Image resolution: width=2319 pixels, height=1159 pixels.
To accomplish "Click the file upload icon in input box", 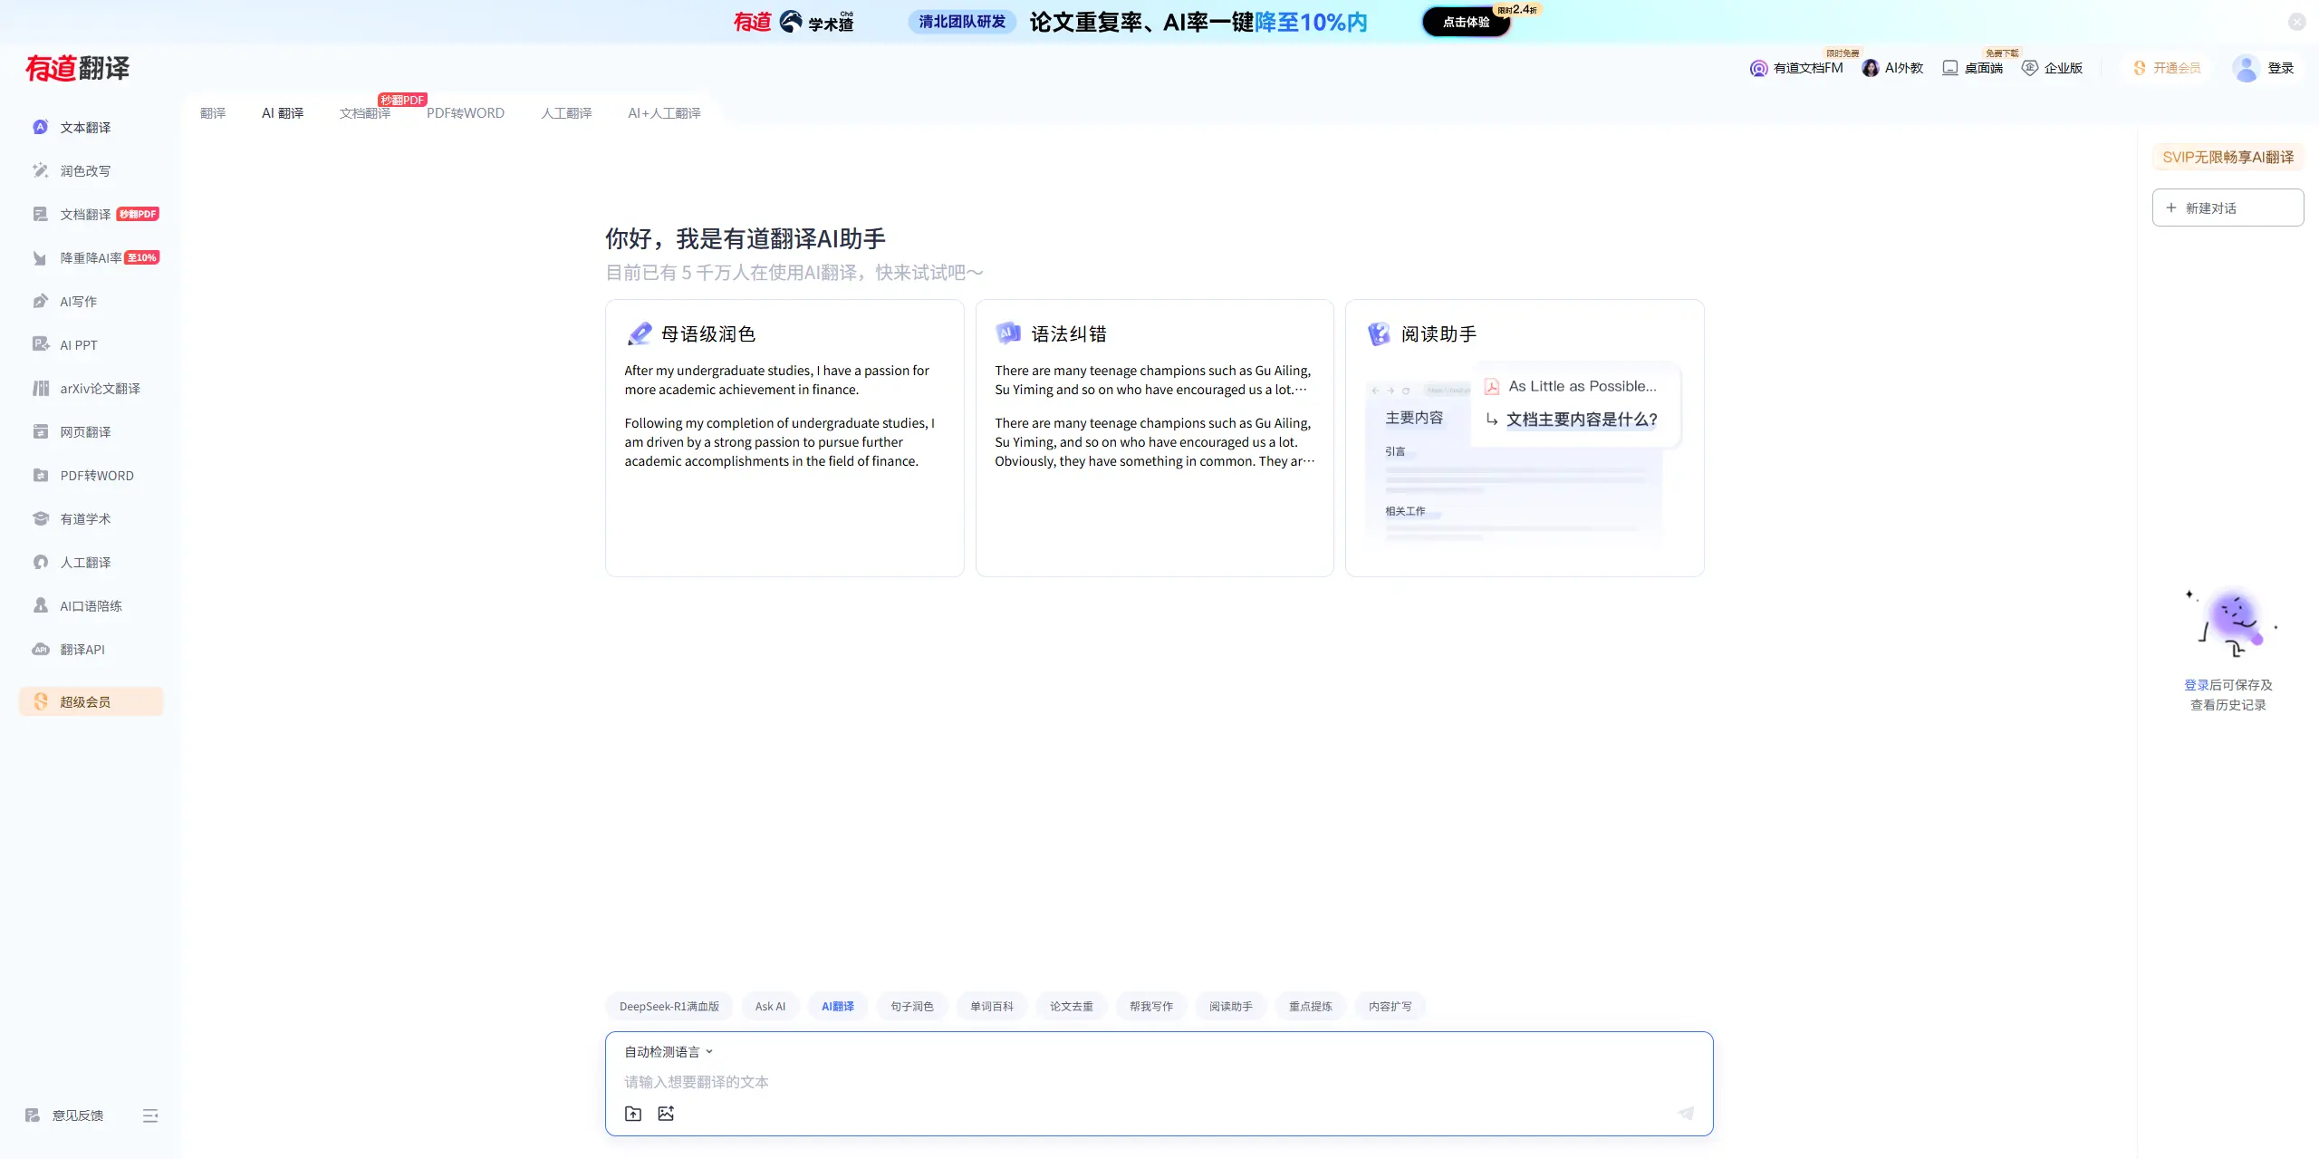I will [x=633, y=1113].
